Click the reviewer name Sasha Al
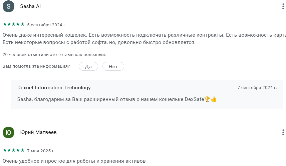 point(30,6)
